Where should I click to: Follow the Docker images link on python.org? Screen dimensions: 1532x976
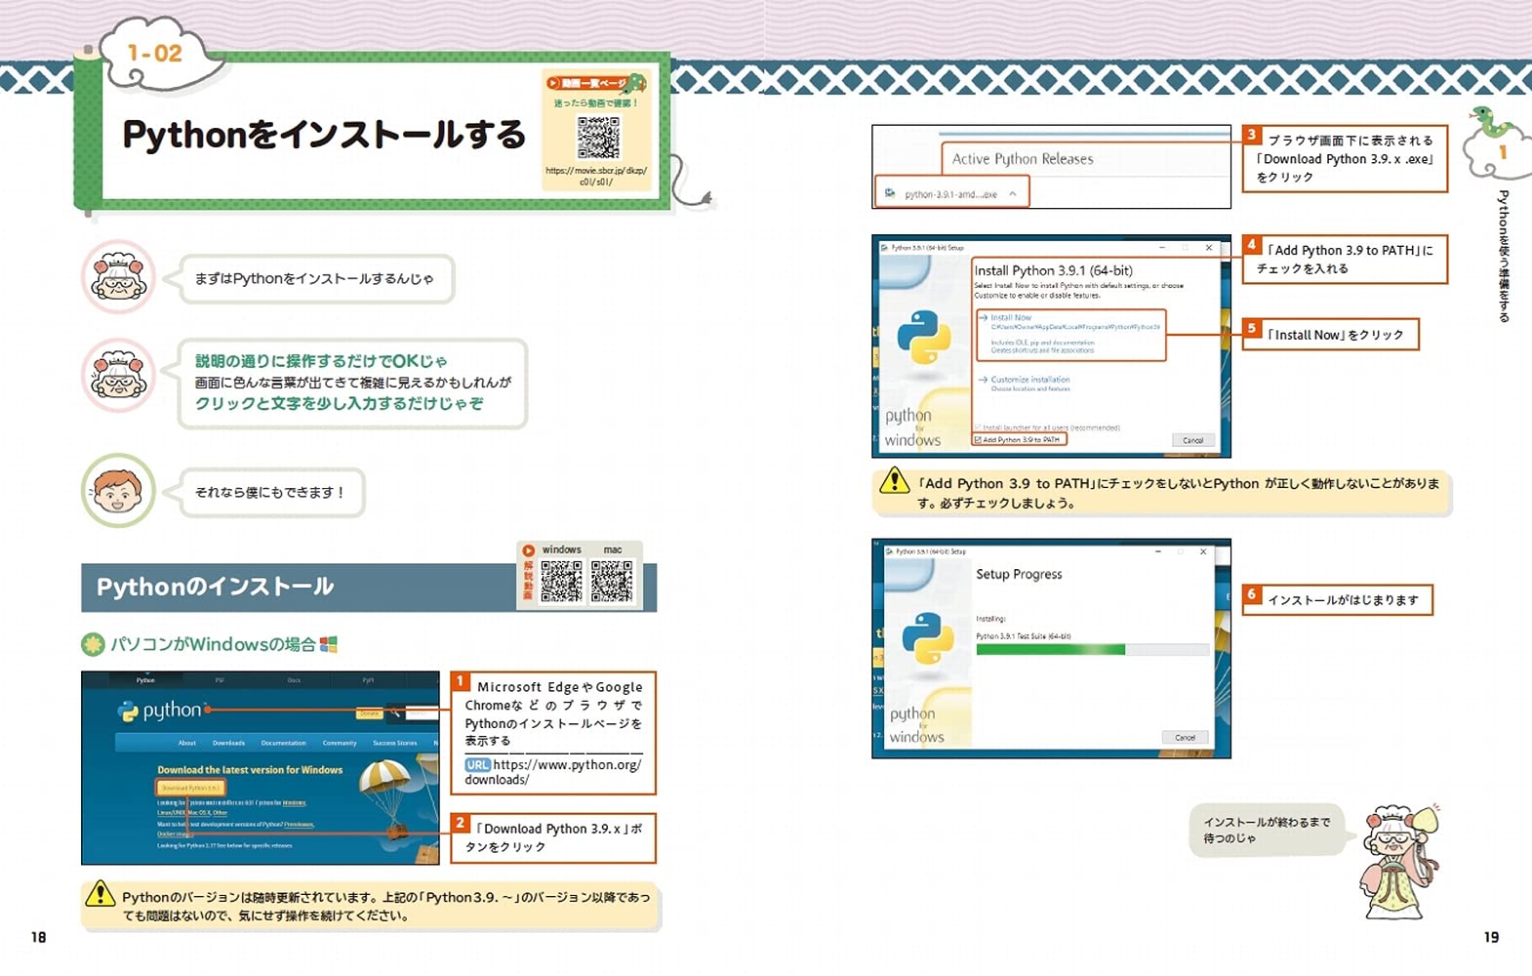(175, 834)
